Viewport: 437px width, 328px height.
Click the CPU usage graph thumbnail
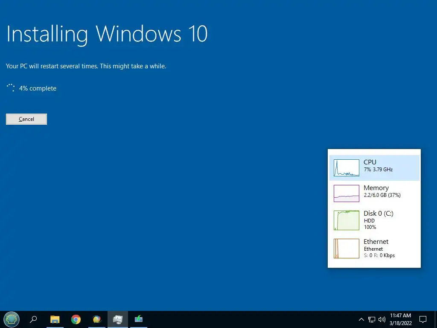point(347,167)
